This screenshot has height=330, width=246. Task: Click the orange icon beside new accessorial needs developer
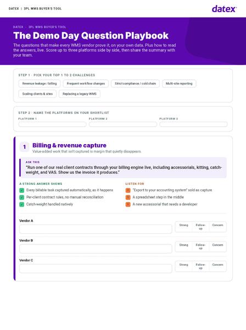click(128, 205)
